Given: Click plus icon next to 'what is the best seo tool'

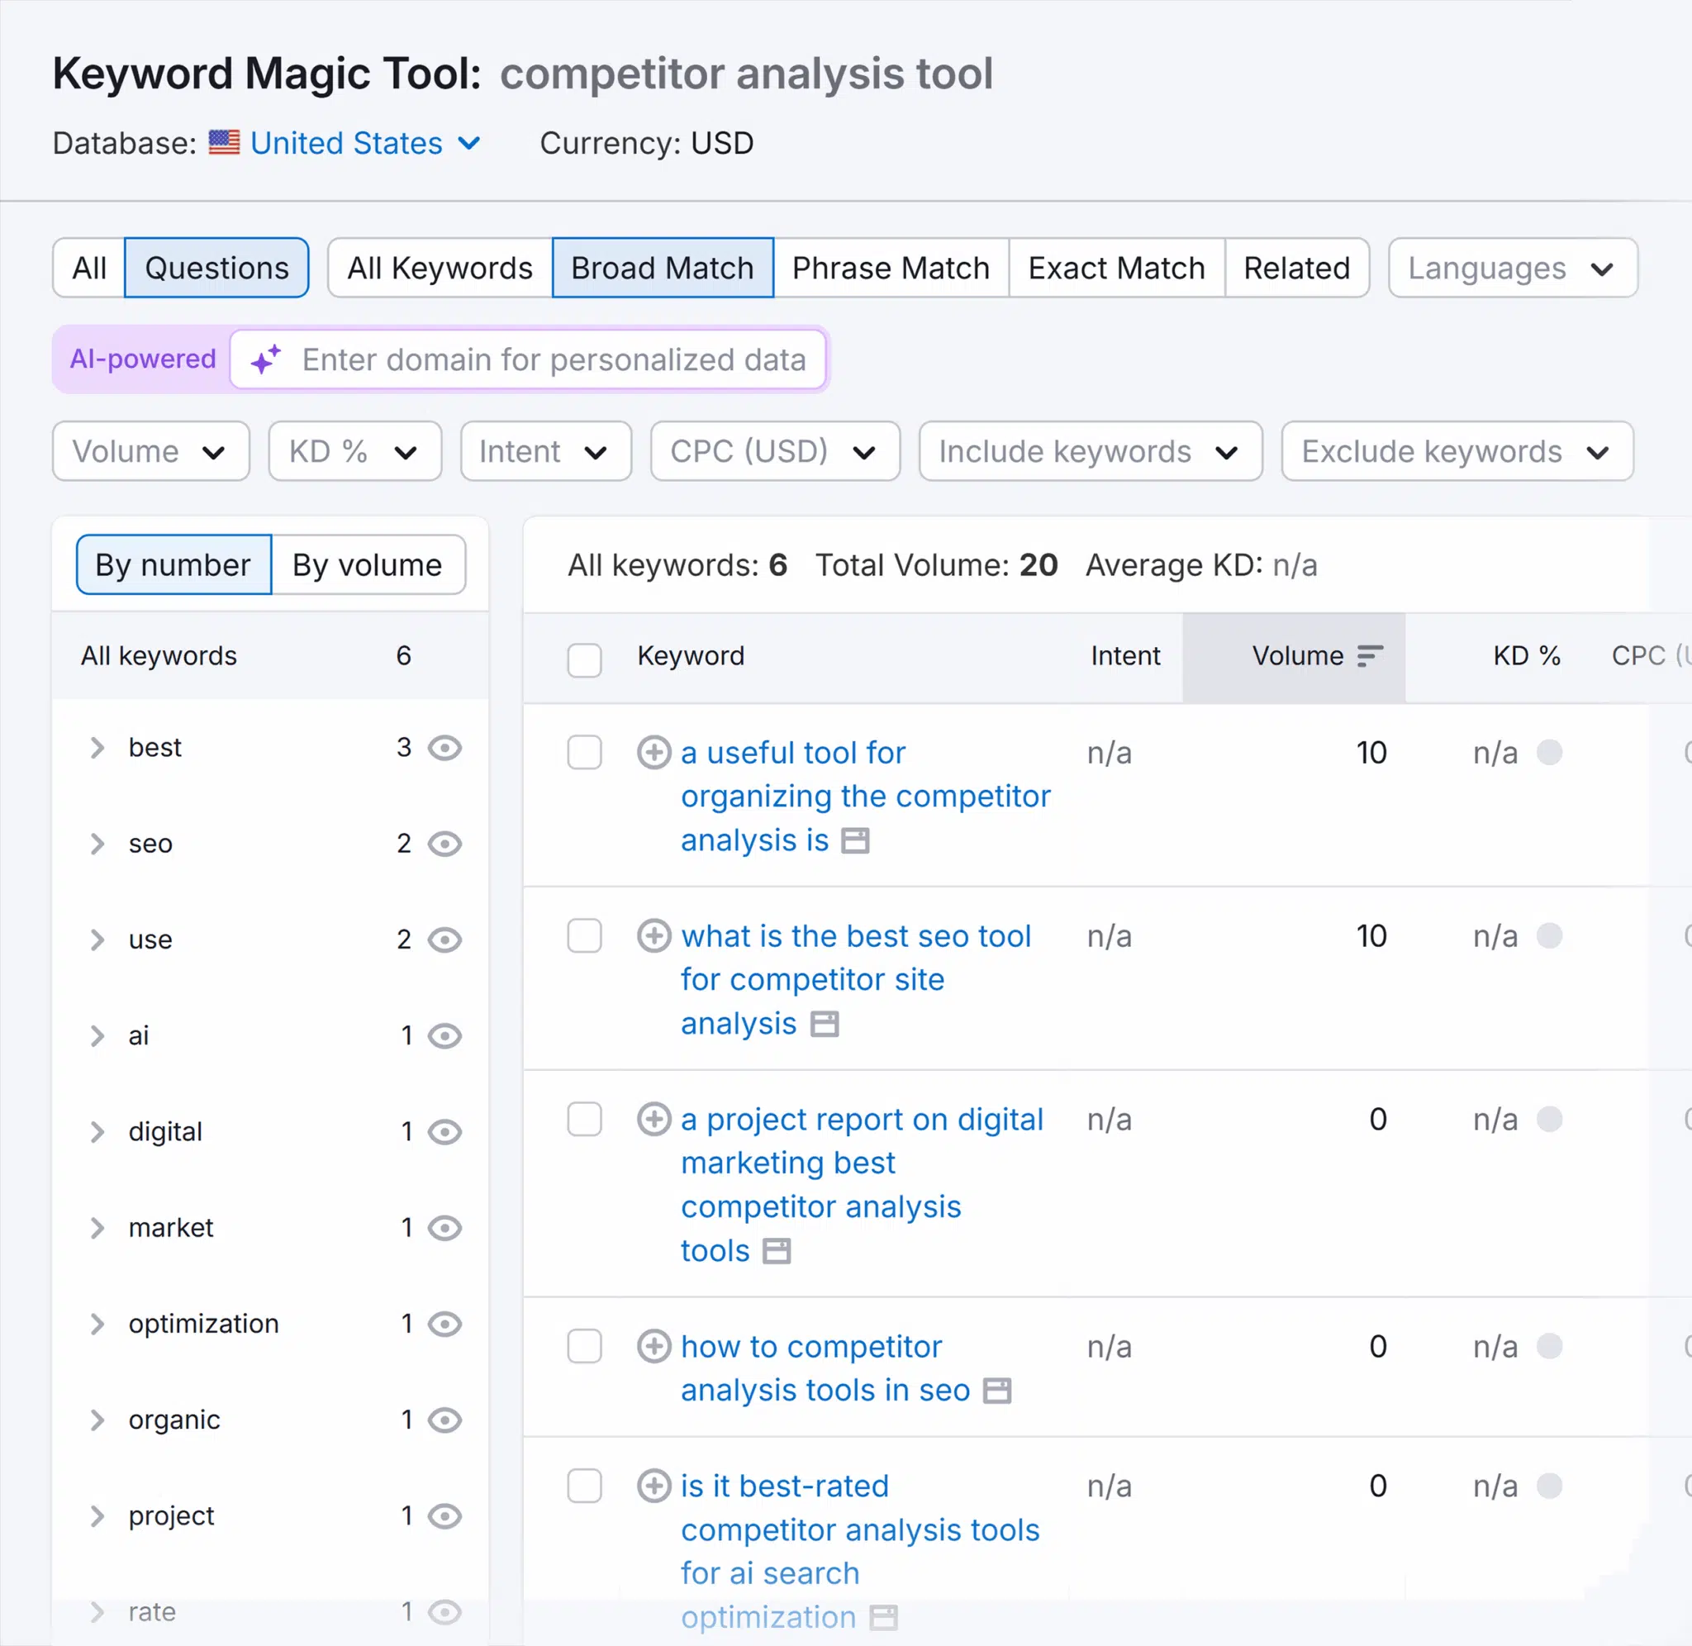Looking at the screenshot, I should pos(654,935).
